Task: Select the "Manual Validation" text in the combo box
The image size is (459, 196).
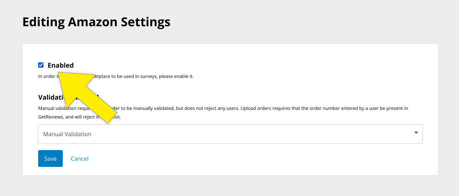Action: [x=67, y=134]
